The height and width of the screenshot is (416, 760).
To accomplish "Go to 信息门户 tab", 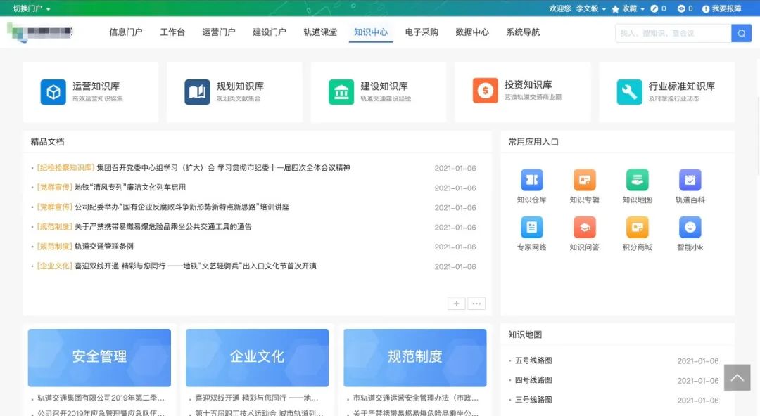I will [125, 32].
